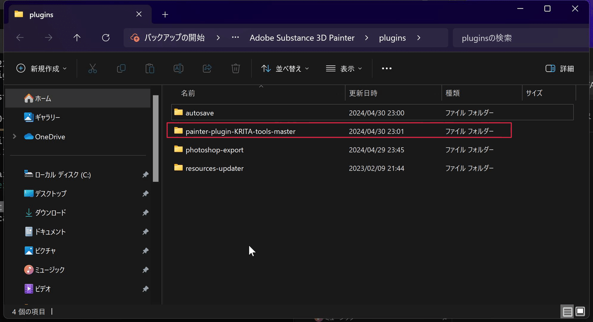Click the pin icon next to ミュージック
Viewport: 593px width, 322px height.
point(145,270)
